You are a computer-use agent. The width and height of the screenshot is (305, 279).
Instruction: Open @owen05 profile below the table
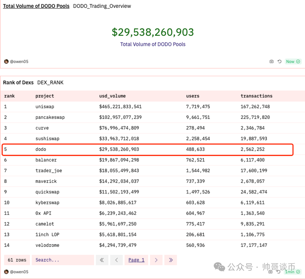click(x=19, y=272)
